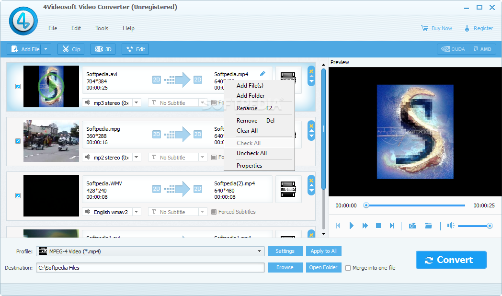Enable Merge into one file
The width and height of the screenshot is (502, 296).
coord(348,268)
